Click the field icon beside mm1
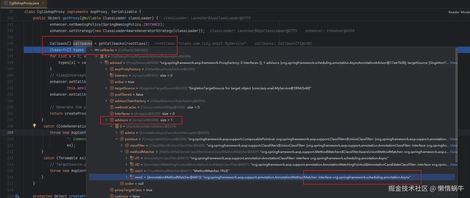Viewport: 470px width, 198px height. [132, 171]
